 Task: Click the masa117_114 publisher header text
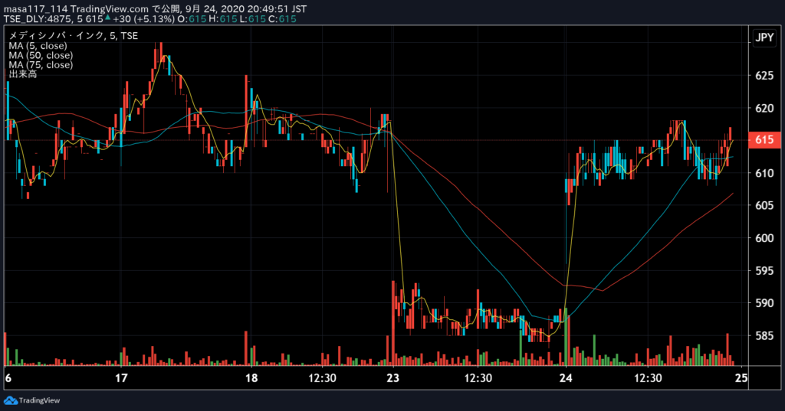(x=35, y=9)
